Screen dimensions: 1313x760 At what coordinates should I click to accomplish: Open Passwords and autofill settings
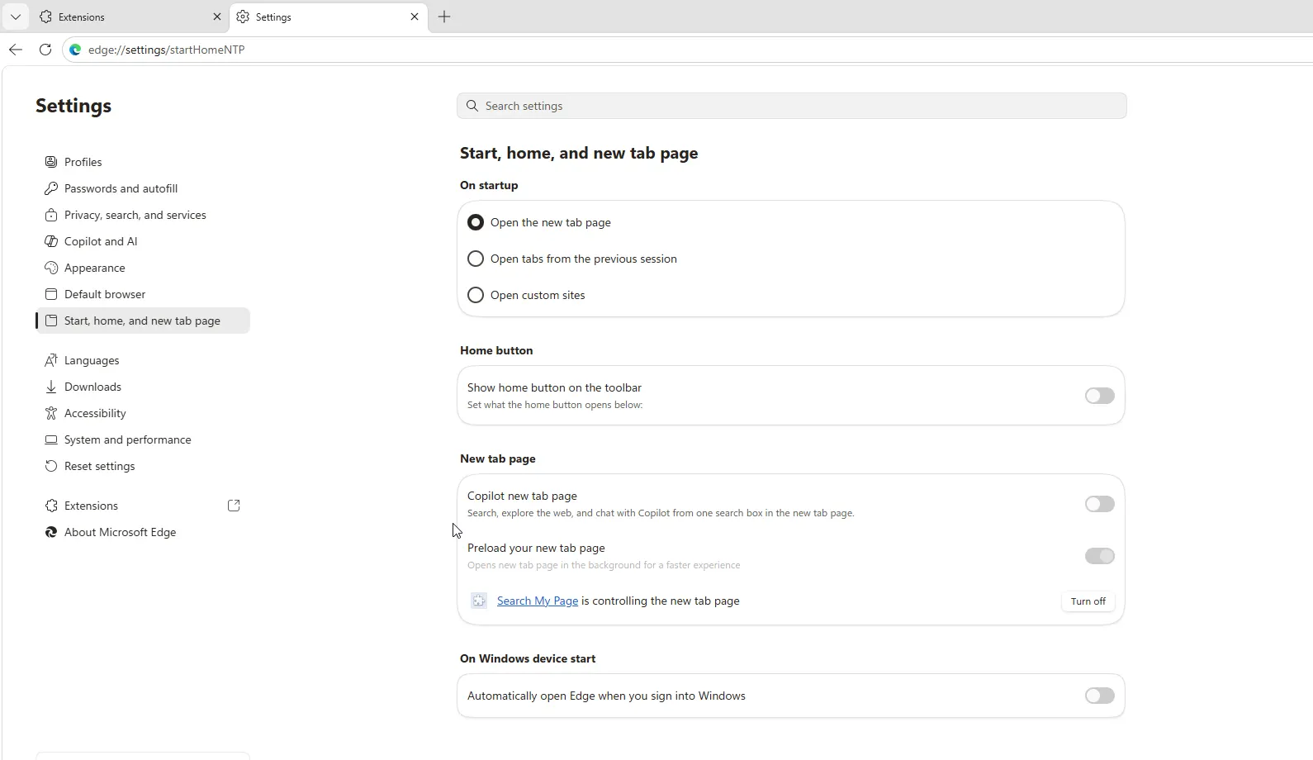tap(142, 188)
